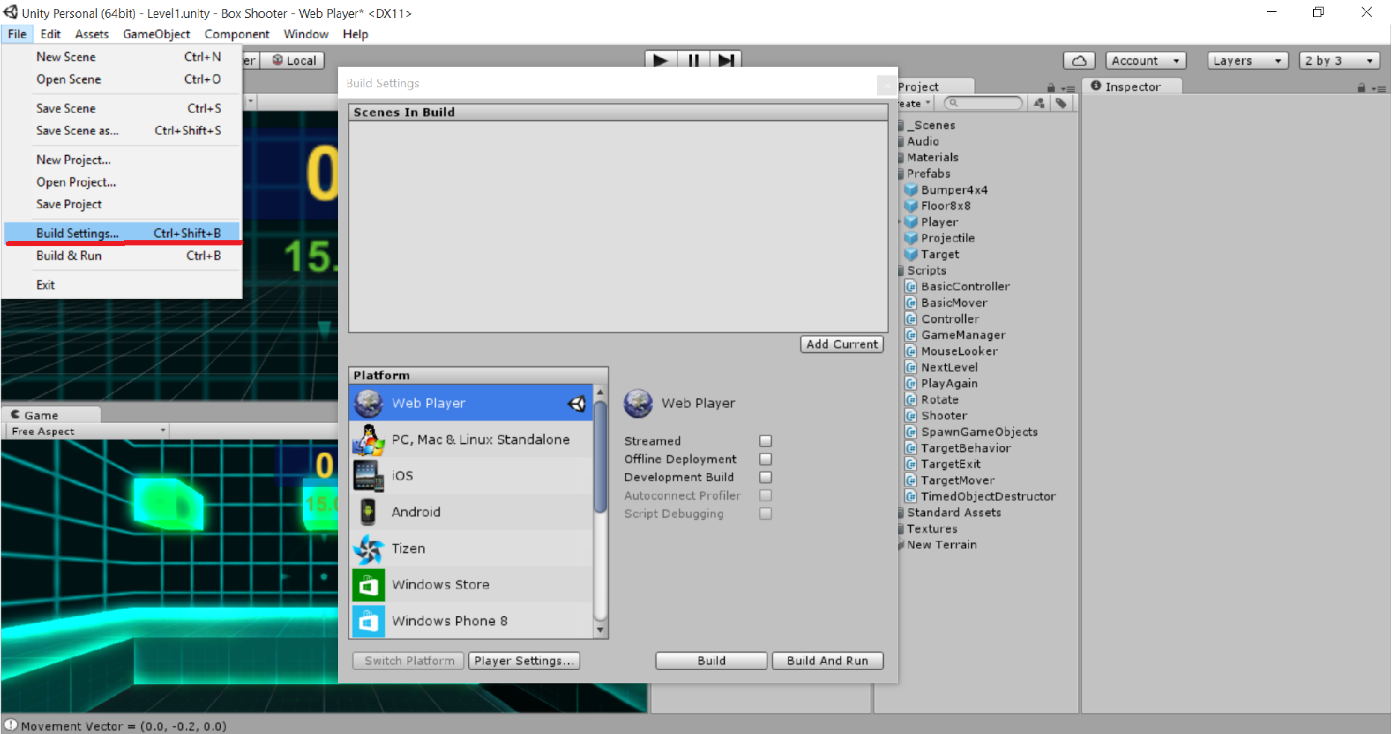1393x734 pixels.
Task: Open the Edit menu
Action: click(51, 34)
